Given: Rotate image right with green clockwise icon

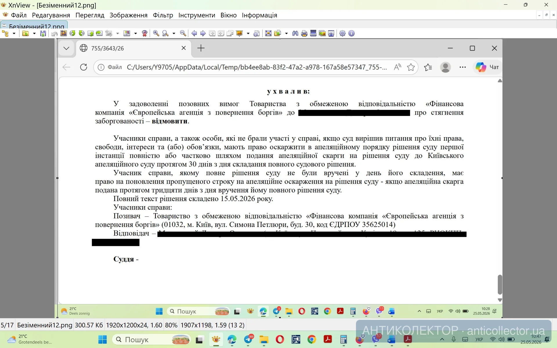Looking at the screenshot, I should click(x=82, y=33).
